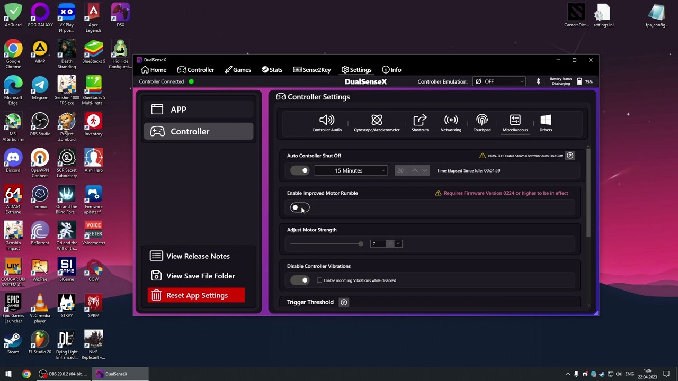
Task: Click View Release Notes
Action: [190, 256]
